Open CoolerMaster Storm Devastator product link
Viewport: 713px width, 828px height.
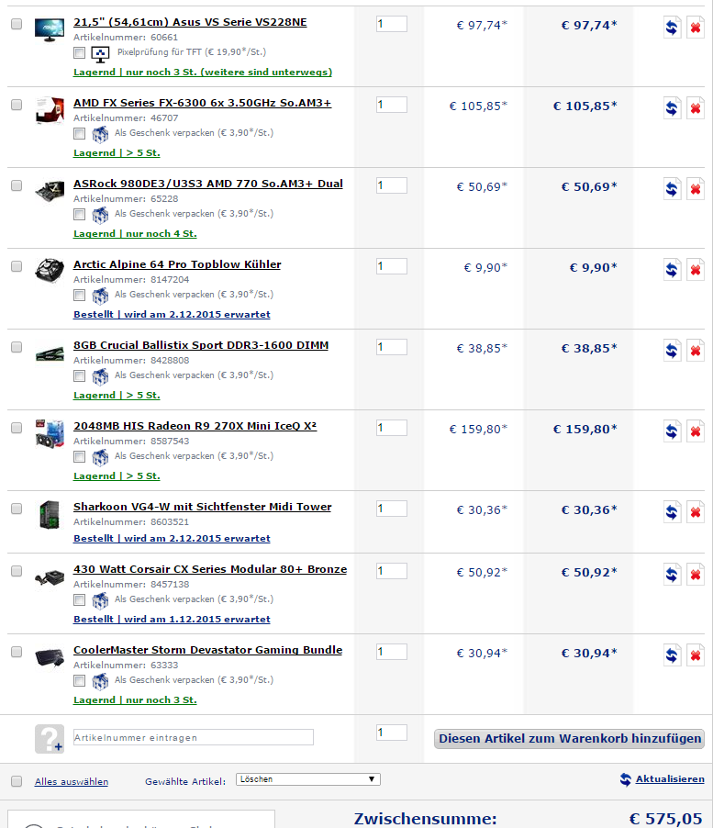coord(207,650)
